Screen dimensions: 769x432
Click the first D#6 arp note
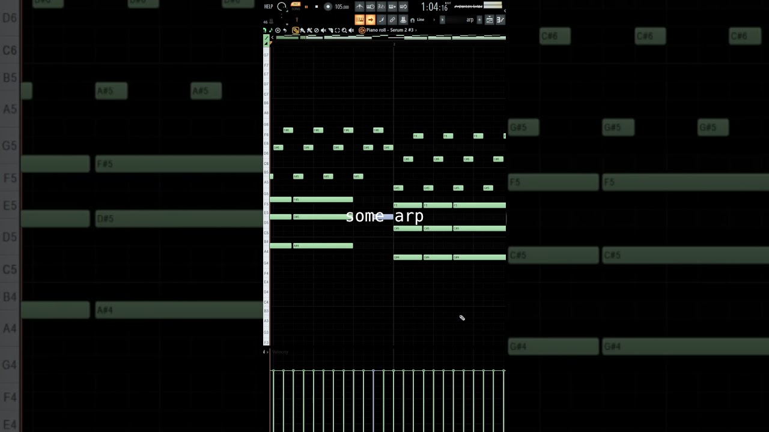(x=278, y=148)
